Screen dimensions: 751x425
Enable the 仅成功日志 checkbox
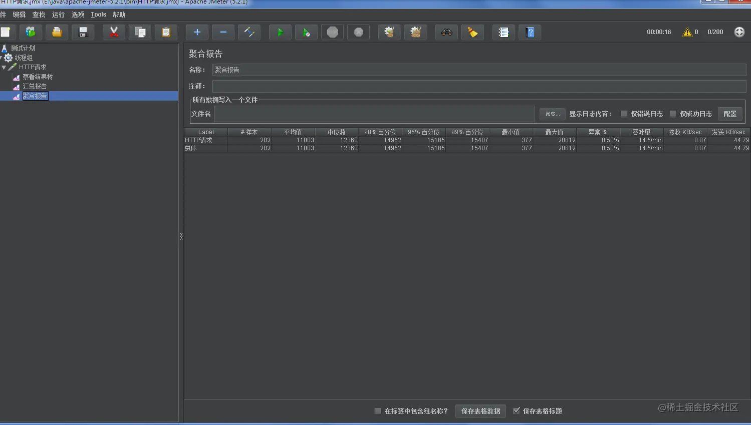coord(673,114)
